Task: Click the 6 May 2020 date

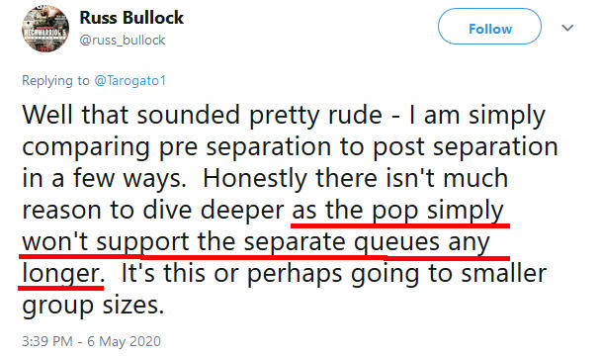Action: [x=124, y=341]
